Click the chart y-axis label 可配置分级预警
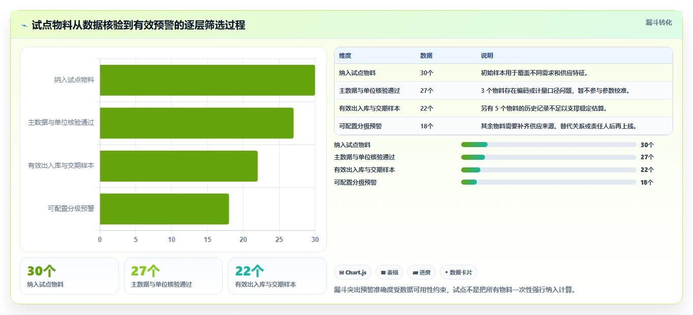 point(71,208)
